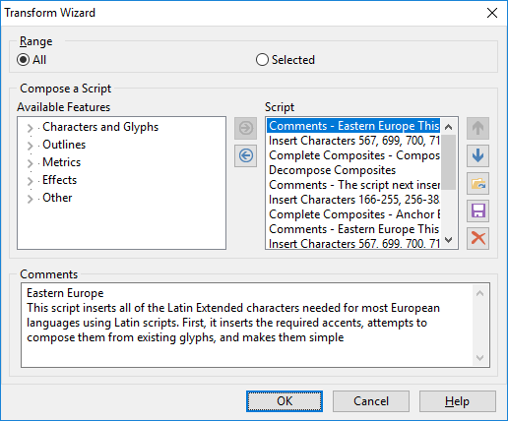The image size is (508, 421).
Task: Click the add feature right arrow button
Action: point(245,128)
